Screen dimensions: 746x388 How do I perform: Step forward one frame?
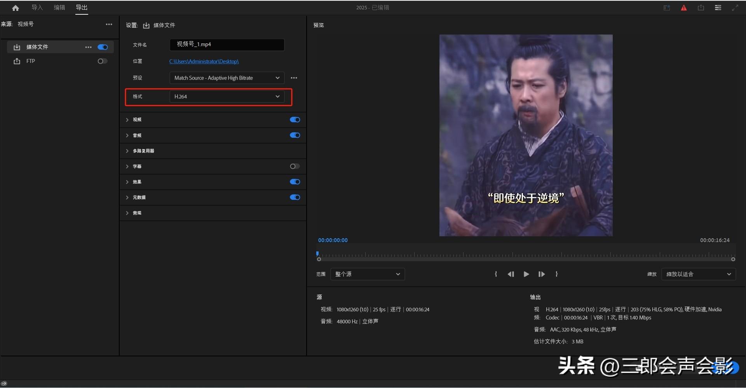click(542, 274)
